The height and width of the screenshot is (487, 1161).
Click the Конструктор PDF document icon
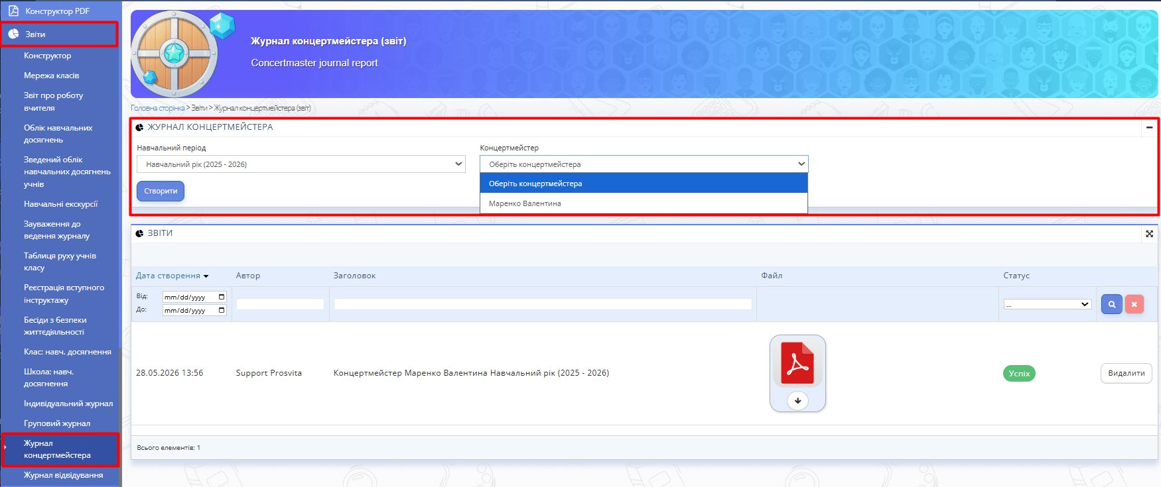point(13,11)
